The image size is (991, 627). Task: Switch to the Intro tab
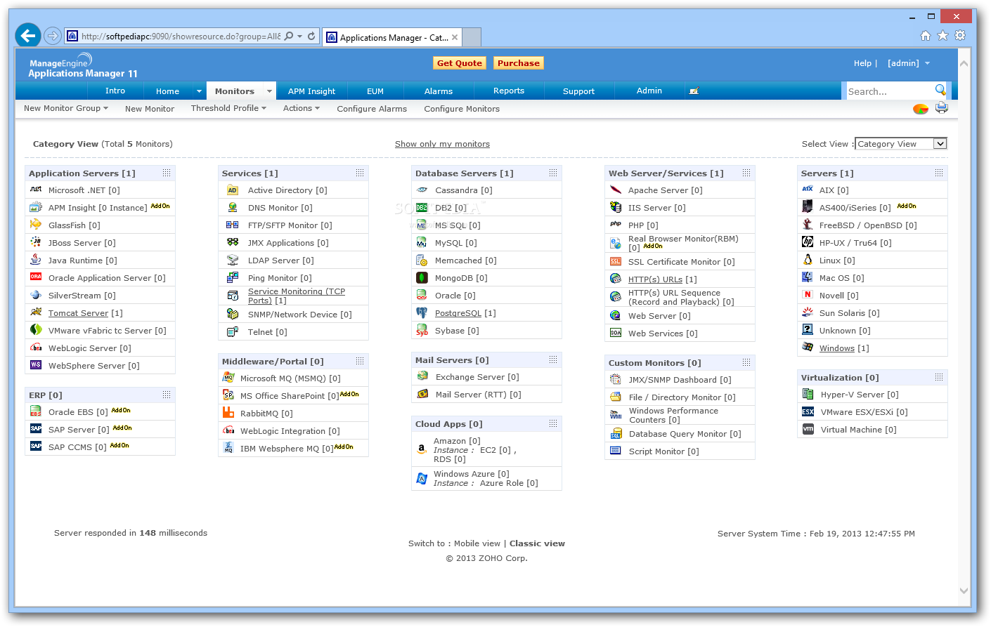(115, 91)
